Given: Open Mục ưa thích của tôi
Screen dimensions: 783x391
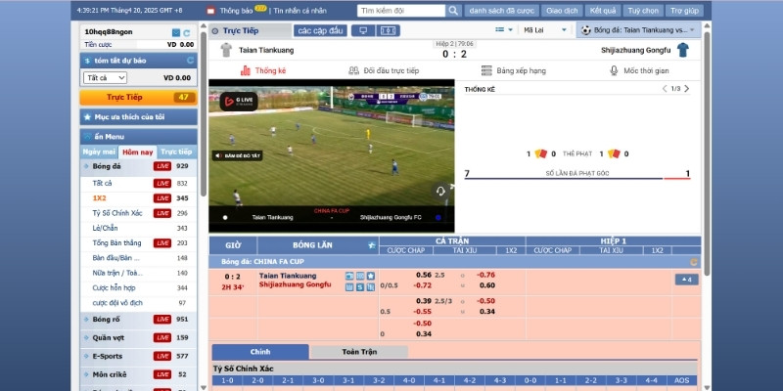Looking at the screenshot, I should (138, 117).
